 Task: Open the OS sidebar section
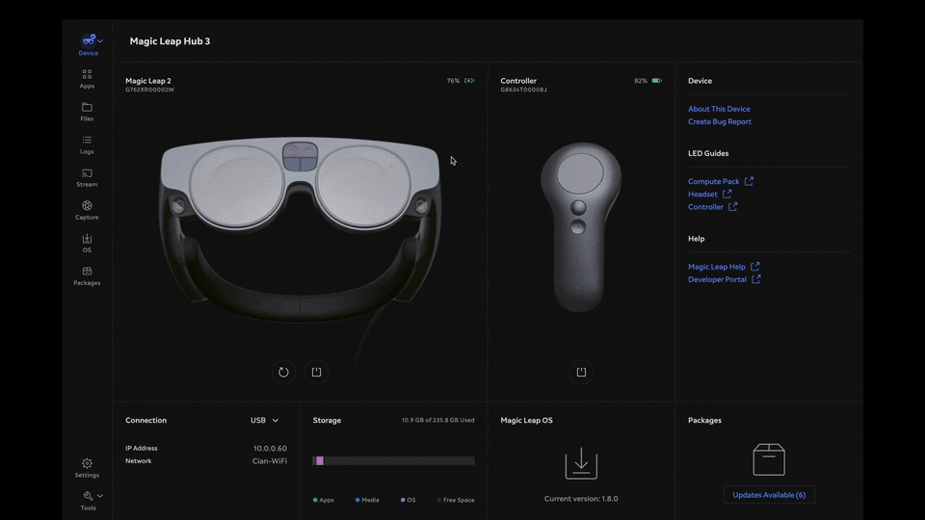[87, 243]
